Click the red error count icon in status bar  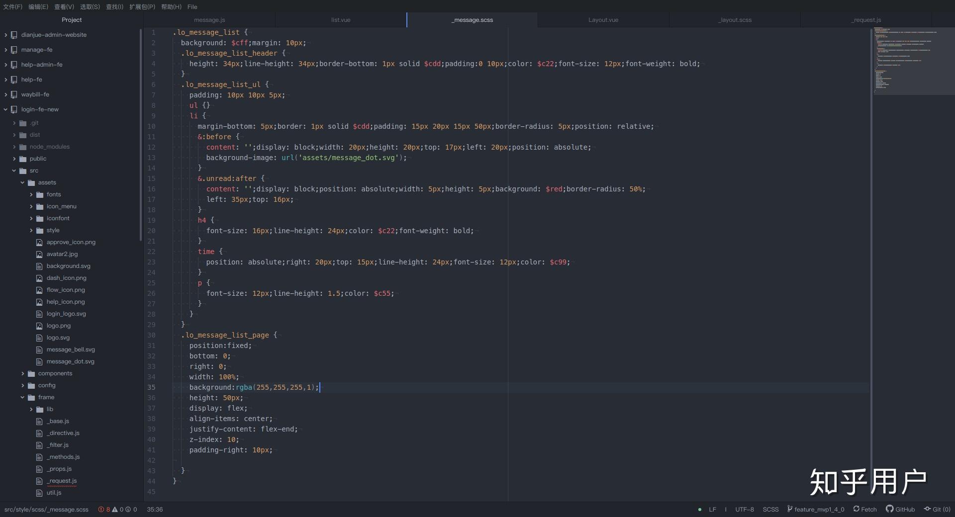coord(101,510)
